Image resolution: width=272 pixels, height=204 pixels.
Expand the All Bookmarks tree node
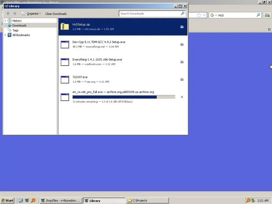(5, 35)
